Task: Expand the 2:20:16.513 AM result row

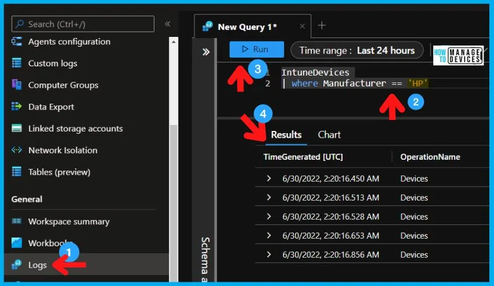Action: click(269, 197)
